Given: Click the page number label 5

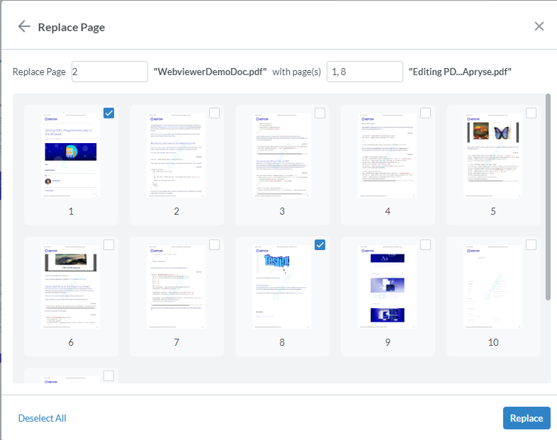Looking at the screenshot, I should click(x=493, y=211).
